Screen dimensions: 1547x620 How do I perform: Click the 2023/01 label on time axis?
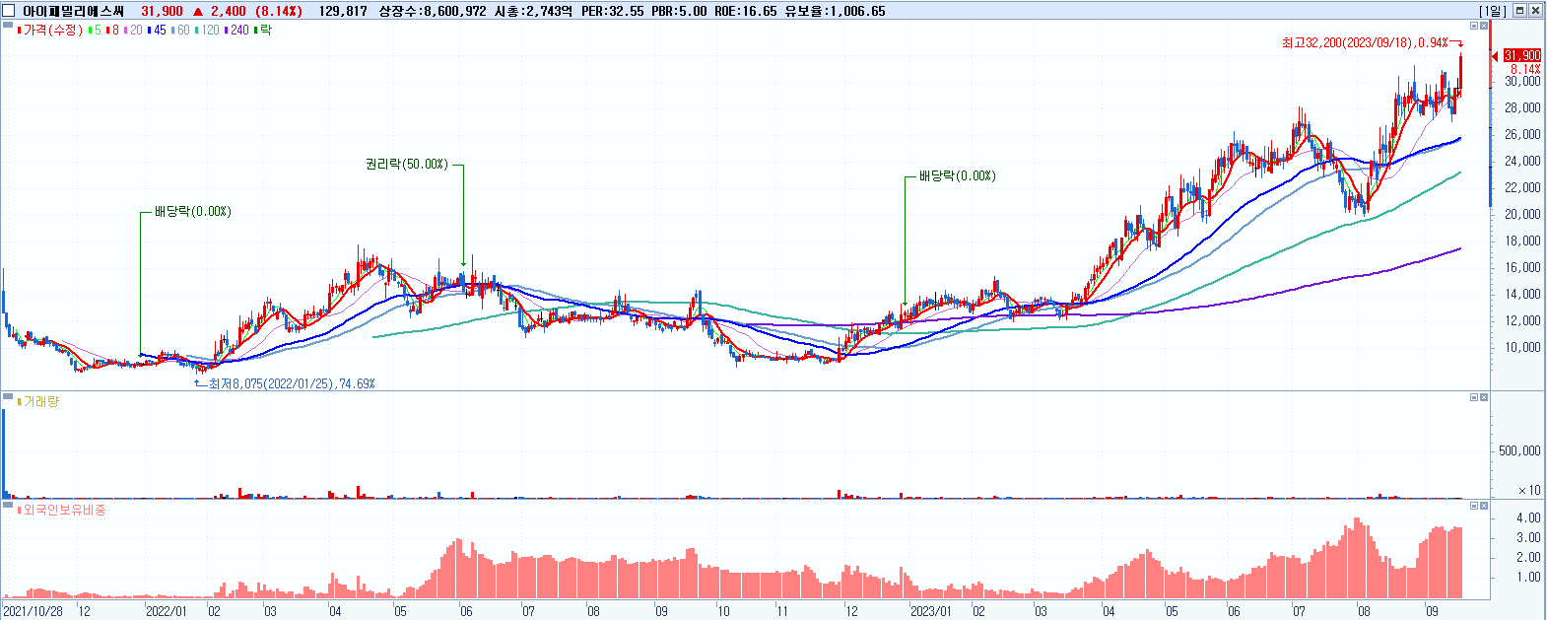(x=929, y=611)
